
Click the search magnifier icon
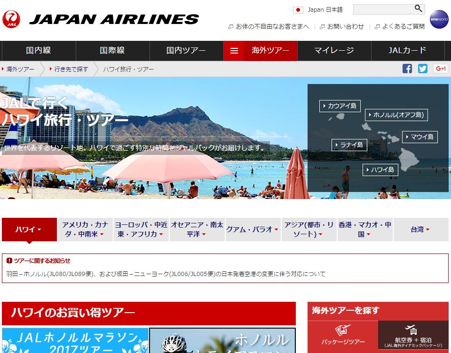[x=418, y=8]
